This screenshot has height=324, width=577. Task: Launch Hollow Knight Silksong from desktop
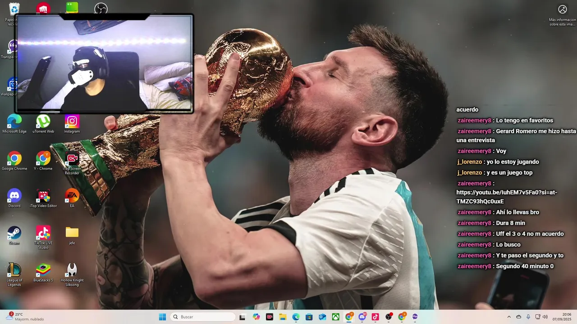click(72, 275)
